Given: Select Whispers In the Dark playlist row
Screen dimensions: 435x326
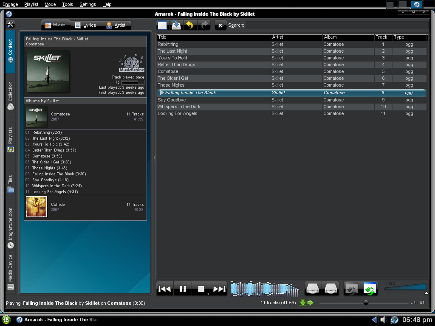Looking at the screenshot, I should coord(292,107).
